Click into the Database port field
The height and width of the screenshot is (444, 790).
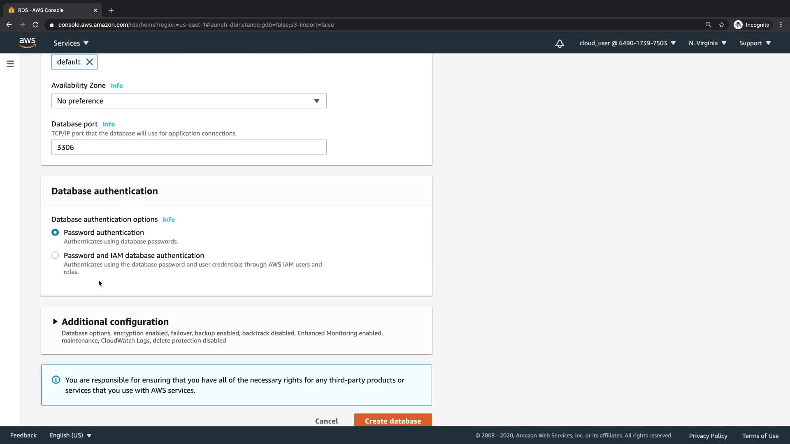pyautogui.click(x=189, y=148)
